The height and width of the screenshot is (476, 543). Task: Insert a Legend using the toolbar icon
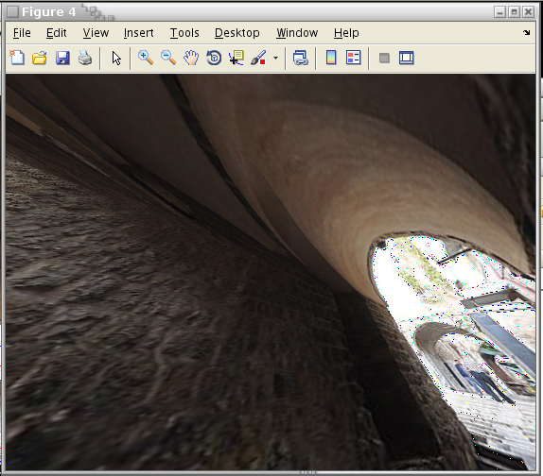pyautogui.click(x=354, y=58)
